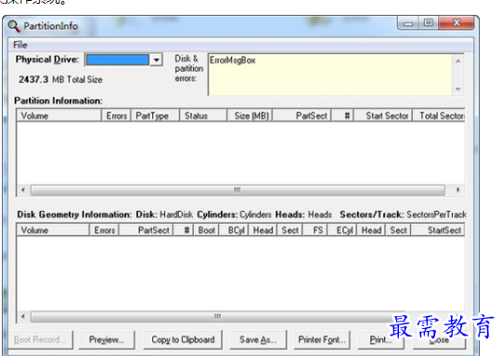Click Volume header in Disk Geometry table
502x356 pixels.
click(53, 231)
